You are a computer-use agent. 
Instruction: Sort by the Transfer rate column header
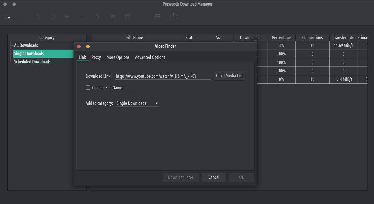pyautogui.click(x=343, y=37)
